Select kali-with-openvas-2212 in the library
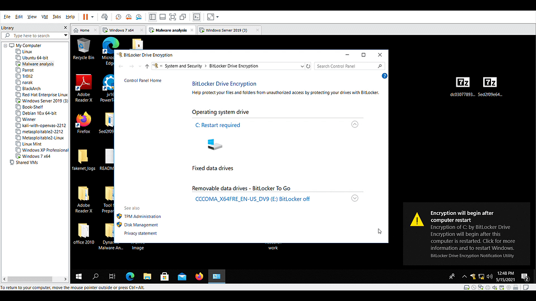The image size is (536, 301). tap(44, 125)
